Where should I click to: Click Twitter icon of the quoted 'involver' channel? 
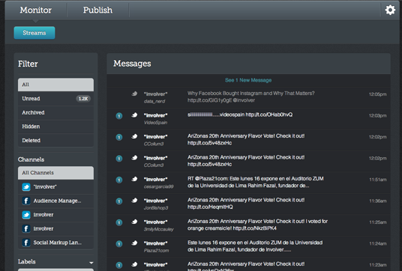[26, 187]
